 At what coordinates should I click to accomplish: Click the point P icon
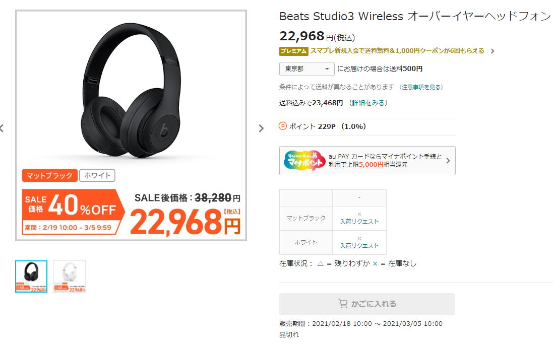(283, 126)
